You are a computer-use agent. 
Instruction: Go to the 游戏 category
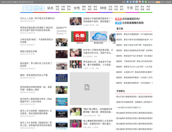coord(137,7)
